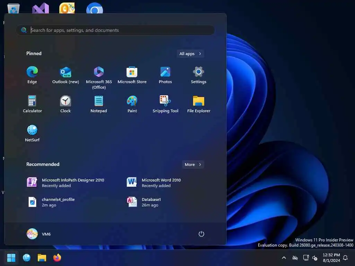Launch the Photos app
The image size is (355, 266).
[165, 75]
